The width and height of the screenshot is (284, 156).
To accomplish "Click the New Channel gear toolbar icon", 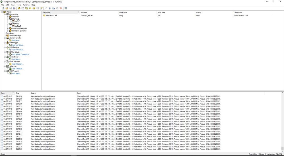I will [19, 8].
